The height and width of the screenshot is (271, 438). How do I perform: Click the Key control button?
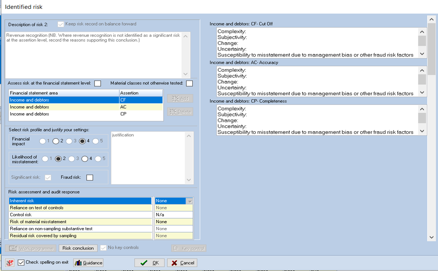click(189, 249)
